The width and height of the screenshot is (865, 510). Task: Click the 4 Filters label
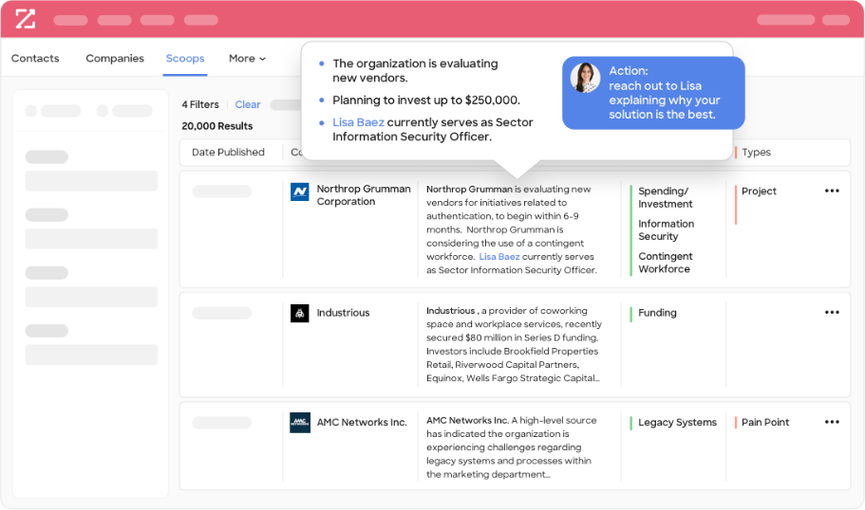(x=200, y=104)
